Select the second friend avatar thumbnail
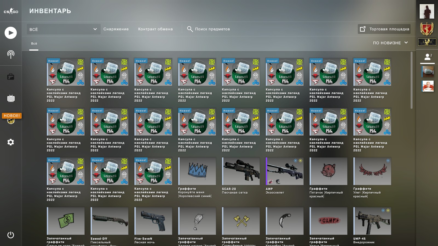 click(428, 86)
